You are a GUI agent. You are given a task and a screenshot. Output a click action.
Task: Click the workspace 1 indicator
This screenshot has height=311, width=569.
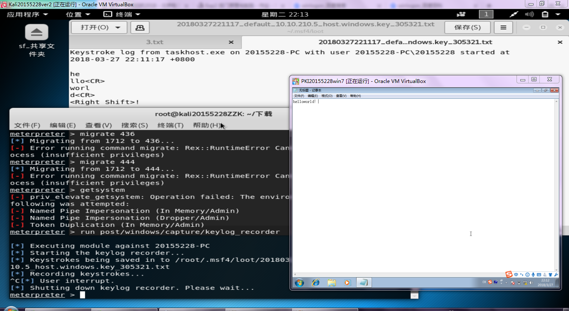tap(486, 14)
